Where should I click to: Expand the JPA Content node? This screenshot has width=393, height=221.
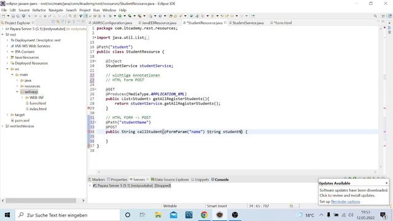[7, 52]
